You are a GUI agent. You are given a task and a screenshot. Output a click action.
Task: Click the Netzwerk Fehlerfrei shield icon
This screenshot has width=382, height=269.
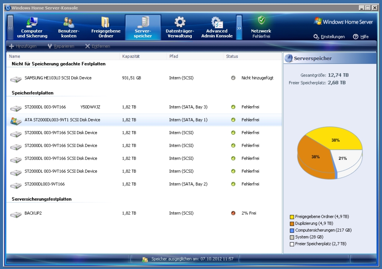point(262,20)
